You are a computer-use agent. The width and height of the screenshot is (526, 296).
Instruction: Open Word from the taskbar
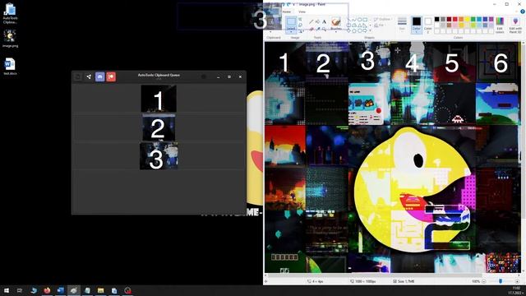click(x=60, y=290)
